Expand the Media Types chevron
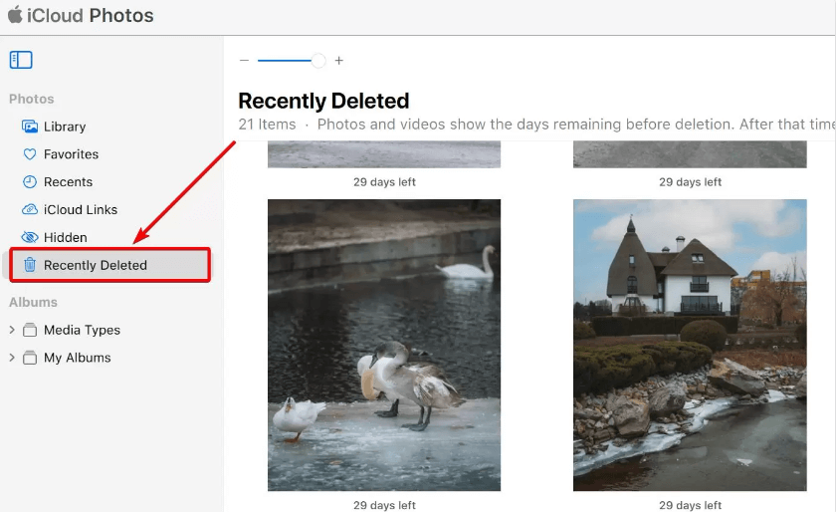The width and height of the screenshot is (838, 512). pos(12,331)
